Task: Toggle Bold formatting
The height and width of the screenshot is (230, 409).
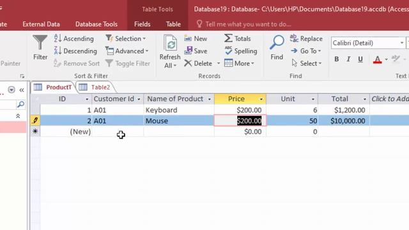Action: [337, 59]
